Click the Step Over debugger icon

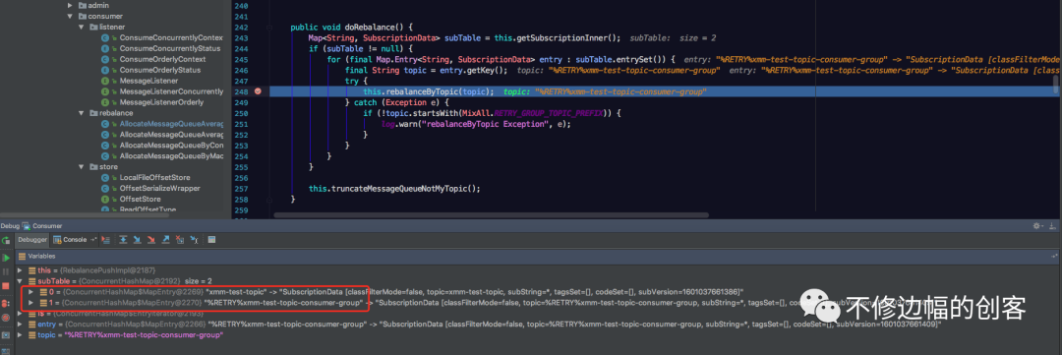123,240
